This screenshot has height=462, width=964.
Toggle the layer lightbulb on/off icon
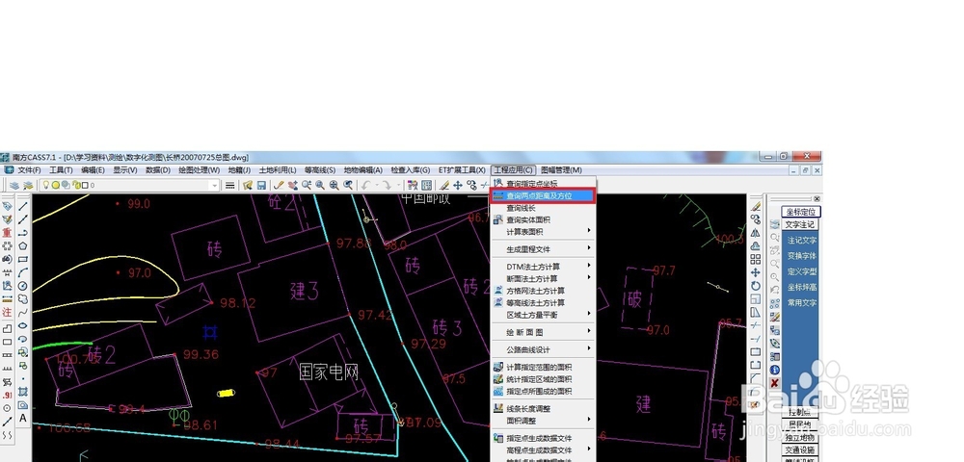click(x=45, y=186)
